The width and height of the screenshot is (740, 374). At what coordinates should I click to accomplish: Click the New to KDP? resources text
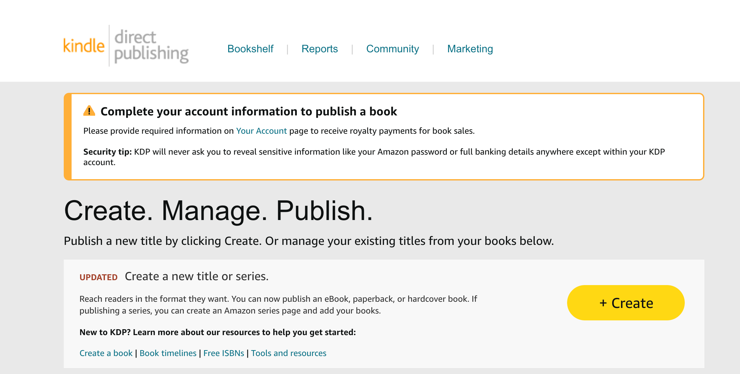pyautogui.click(x=217, y=332)
